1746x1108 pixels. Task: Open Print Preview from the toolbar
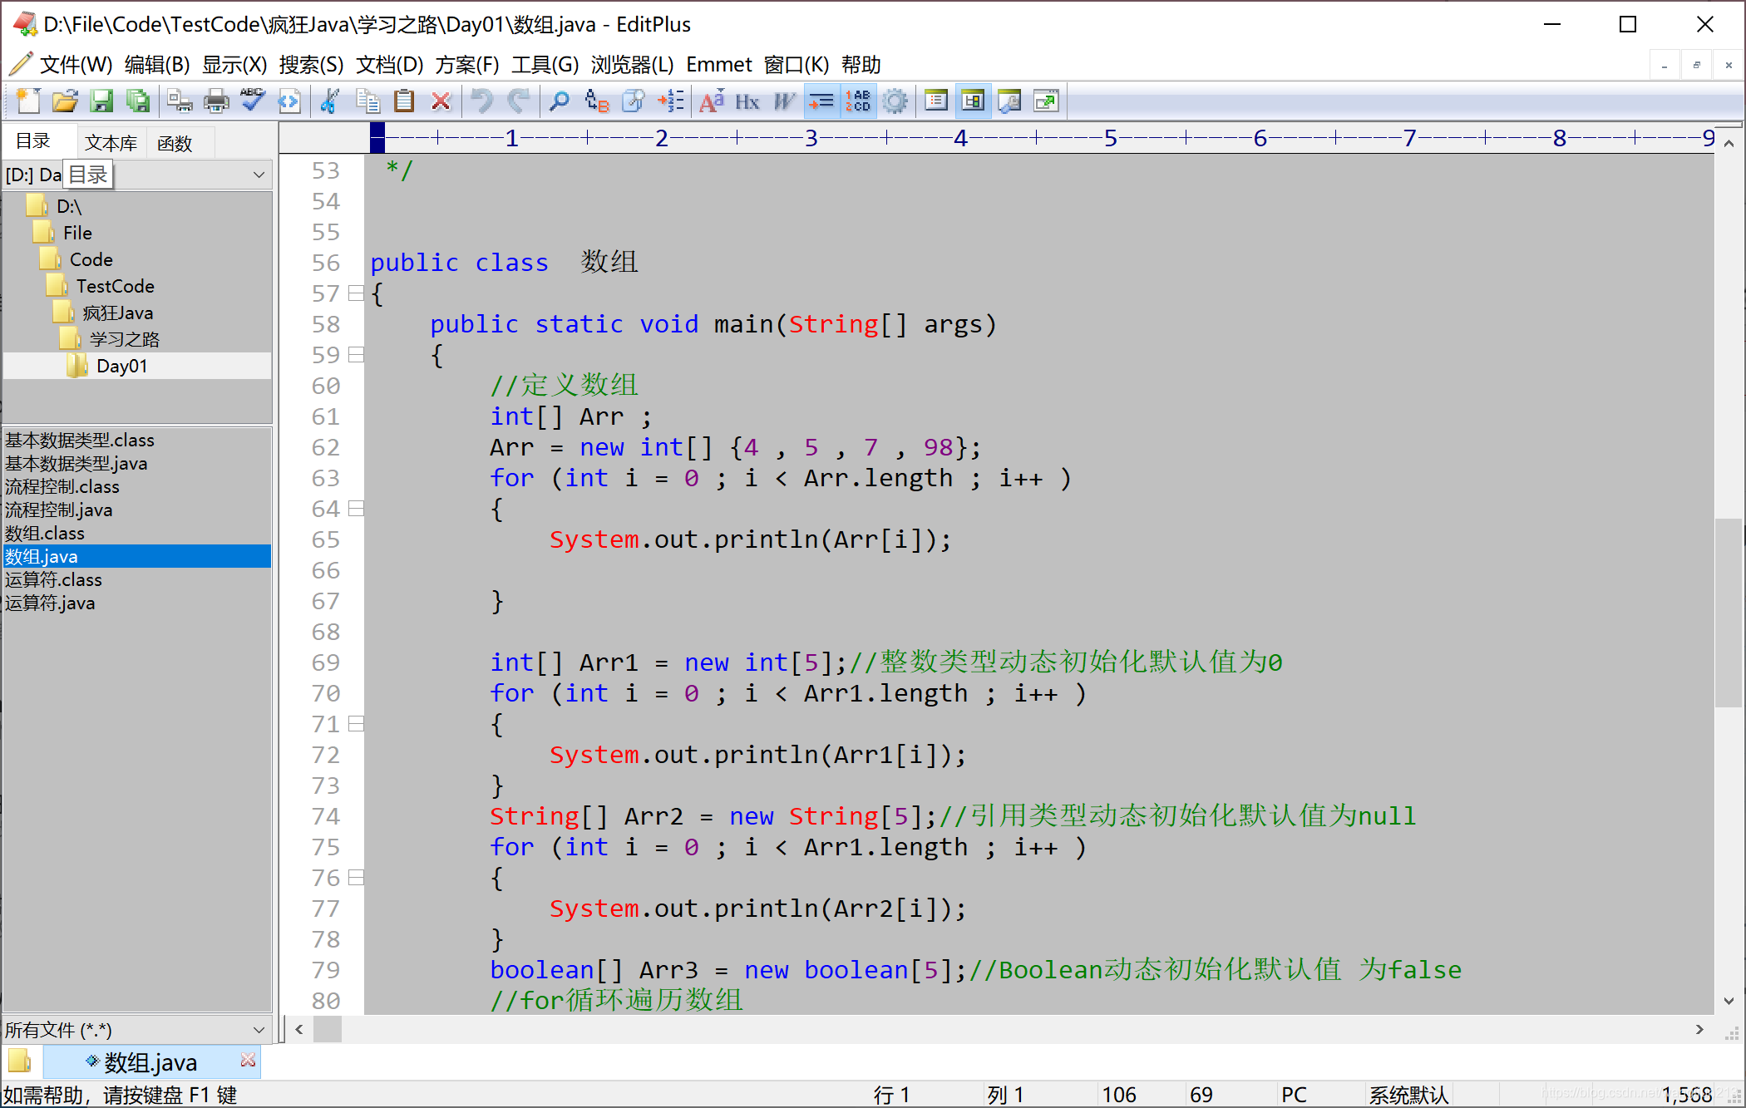180,101
